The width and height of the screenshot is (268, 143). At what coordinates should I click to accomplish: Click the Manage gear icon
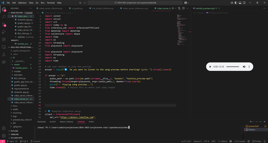(4, 136)
